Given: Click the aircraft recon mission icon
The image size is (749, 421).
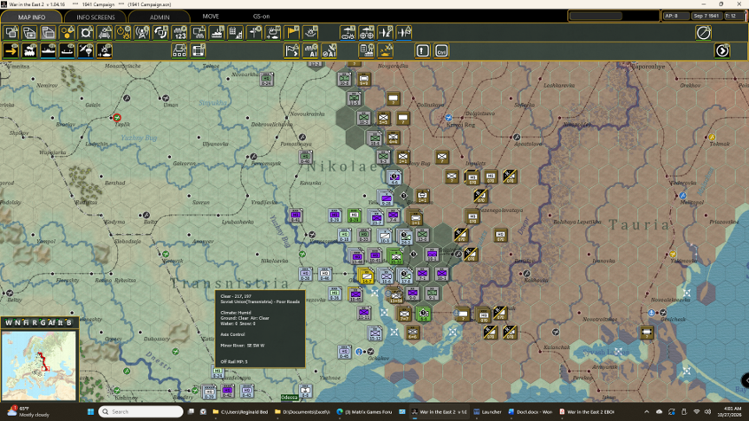Looking at the screenshot, I should click(x=386, y=32).
